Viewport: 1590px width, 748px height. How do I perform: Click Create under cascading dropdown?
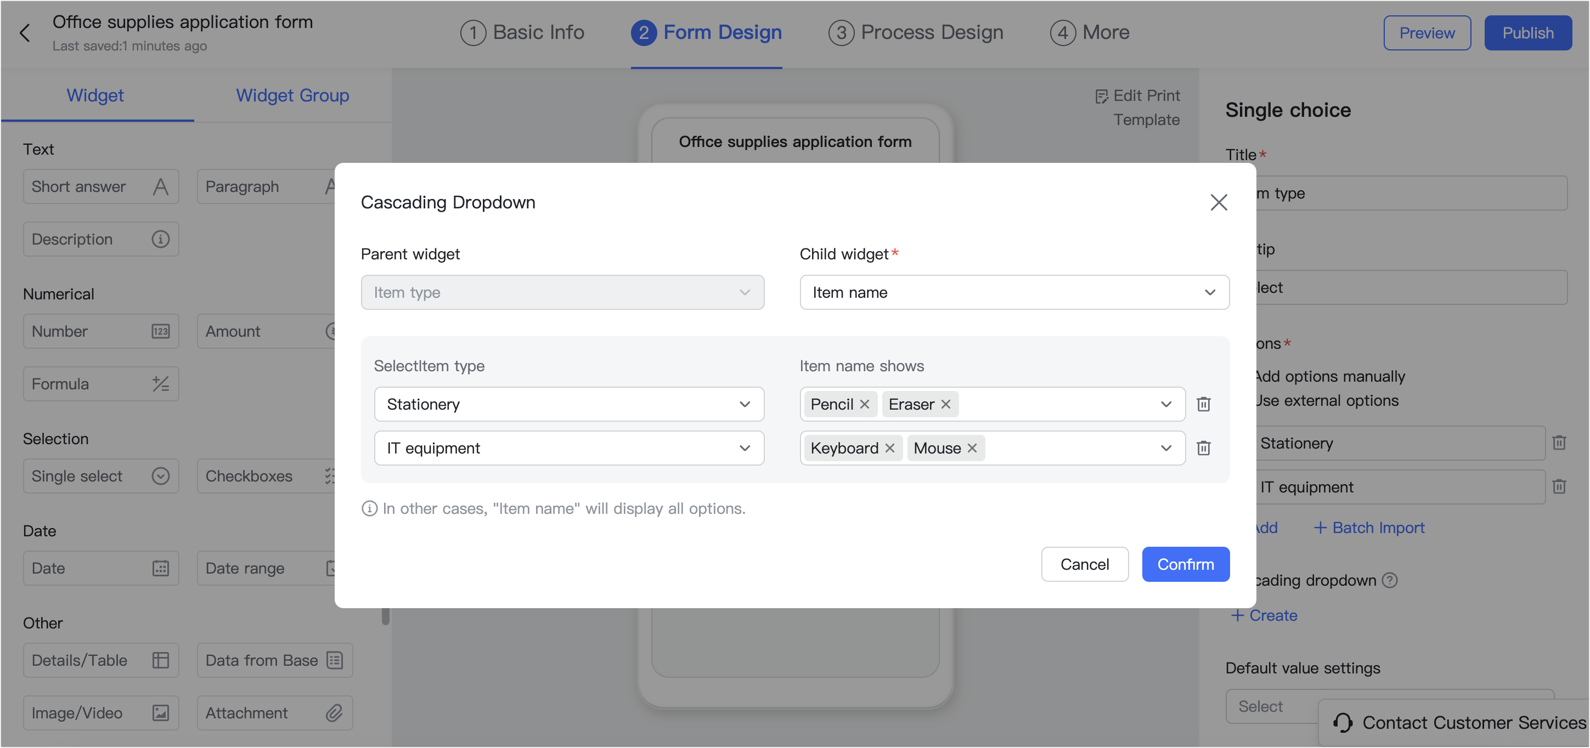coord(1264,615)
